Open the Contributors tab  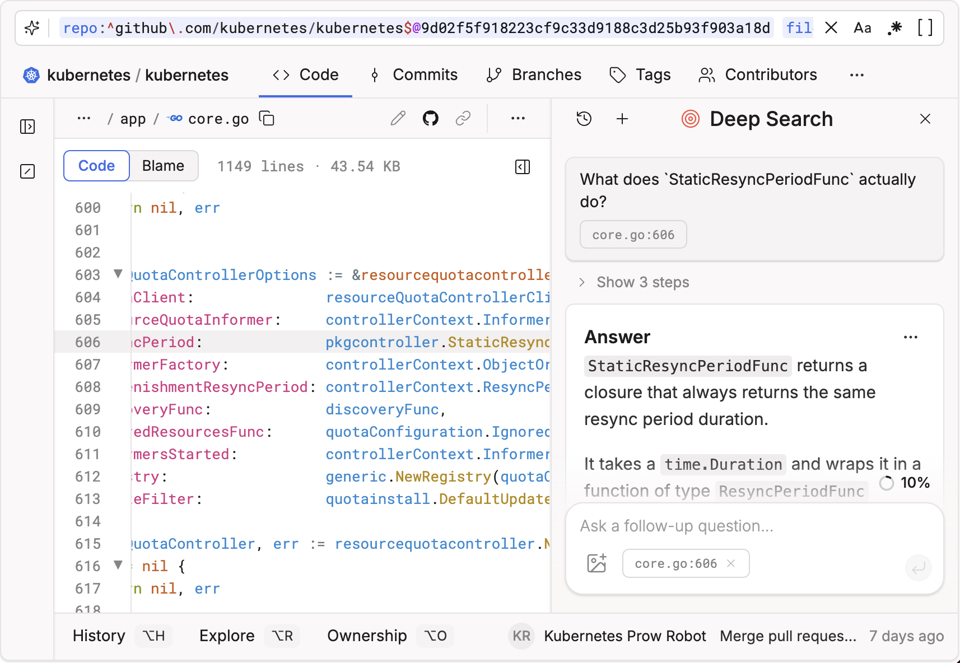tap(758, 75)
